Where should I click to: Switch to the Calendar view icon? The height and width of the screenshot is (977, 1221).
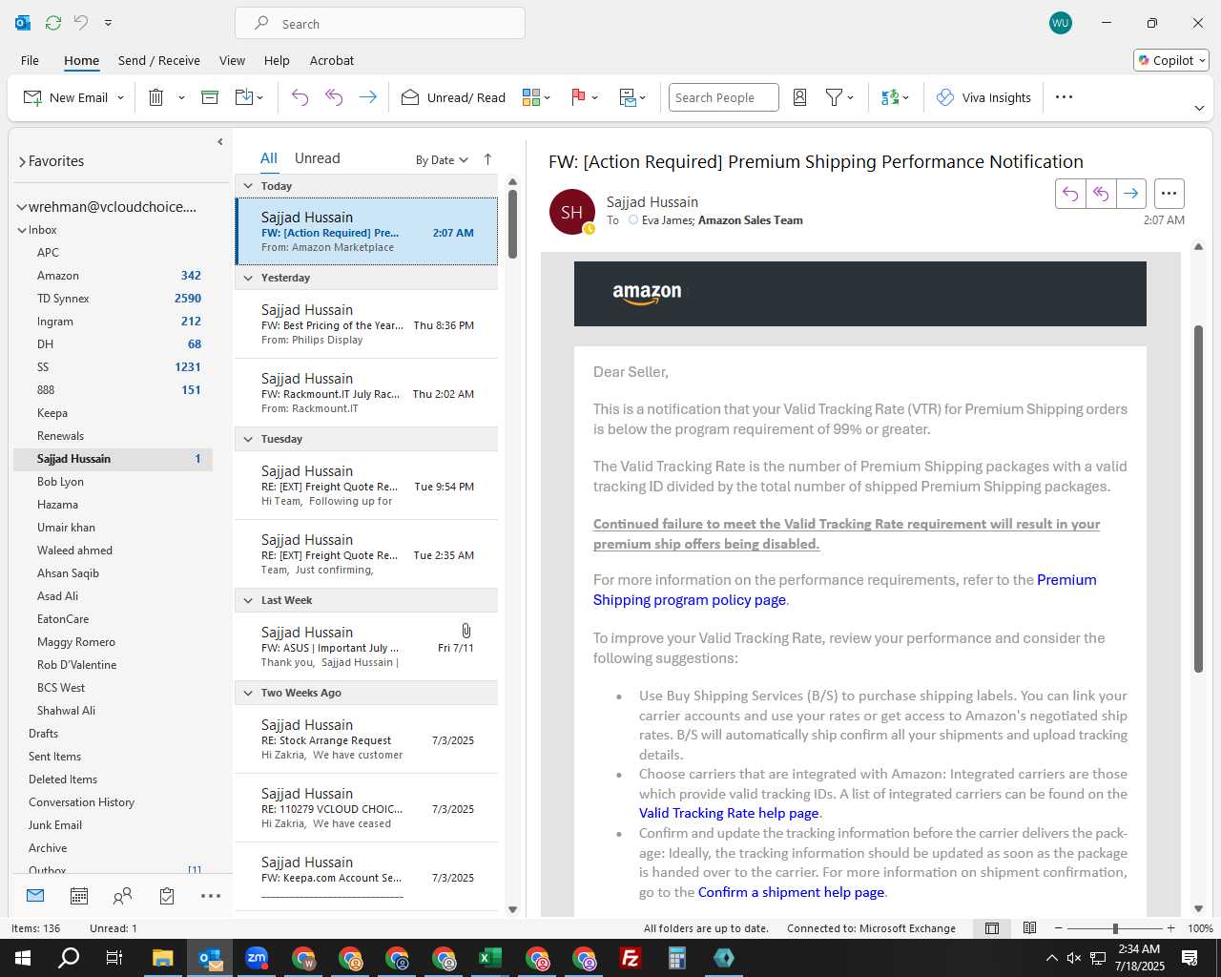click(79, 896)
